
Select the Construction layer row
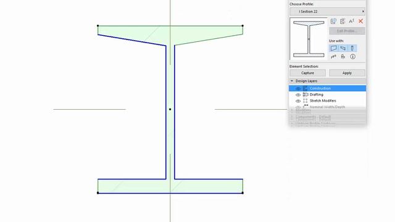(327, 88)
